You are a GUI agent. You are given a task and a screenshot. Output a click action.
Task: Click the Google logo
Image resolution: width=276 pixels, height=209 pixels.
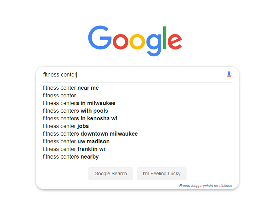click(135, 41)
